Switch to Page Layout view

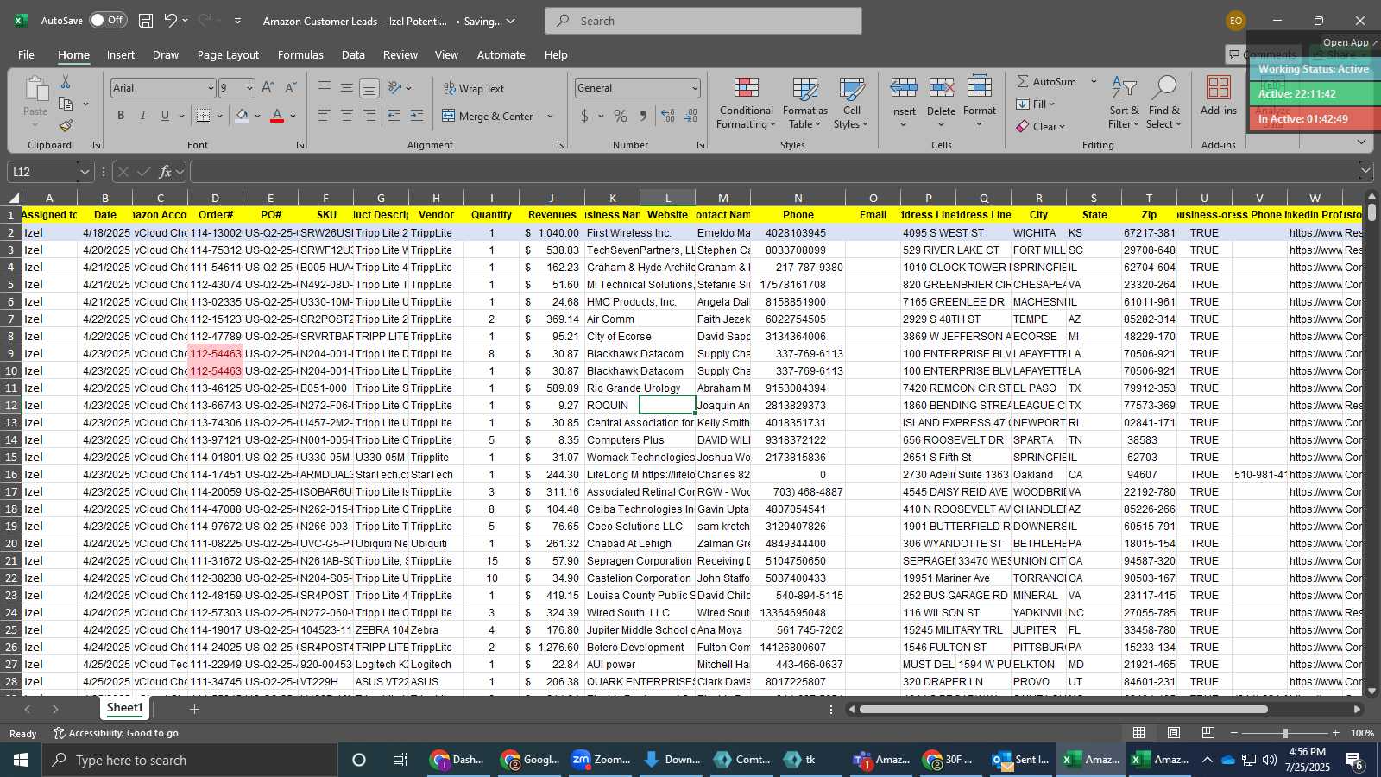coord(1174,733)
